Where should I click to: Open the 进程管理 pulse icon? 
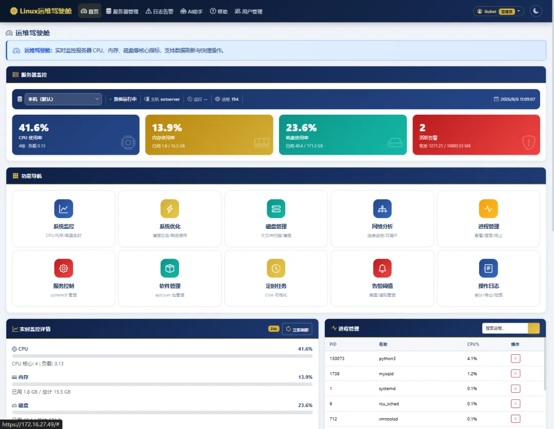(x=488, y=208)
